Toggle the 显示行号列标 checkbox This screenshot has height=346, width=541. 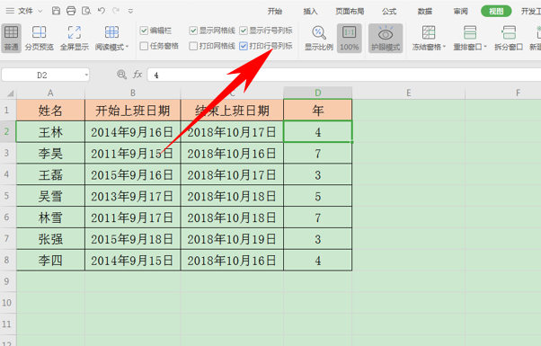coord(244,31)
